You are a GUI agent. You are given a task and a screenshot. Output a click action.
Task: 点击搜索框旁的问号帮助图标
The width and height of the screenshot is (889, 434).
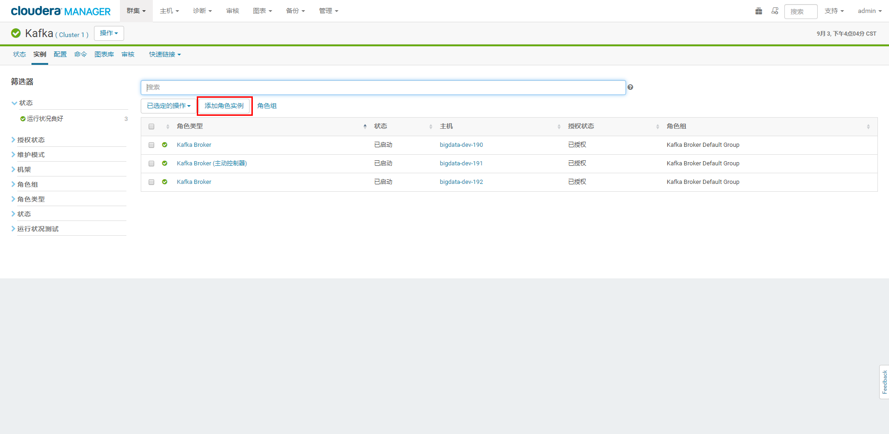631,87
